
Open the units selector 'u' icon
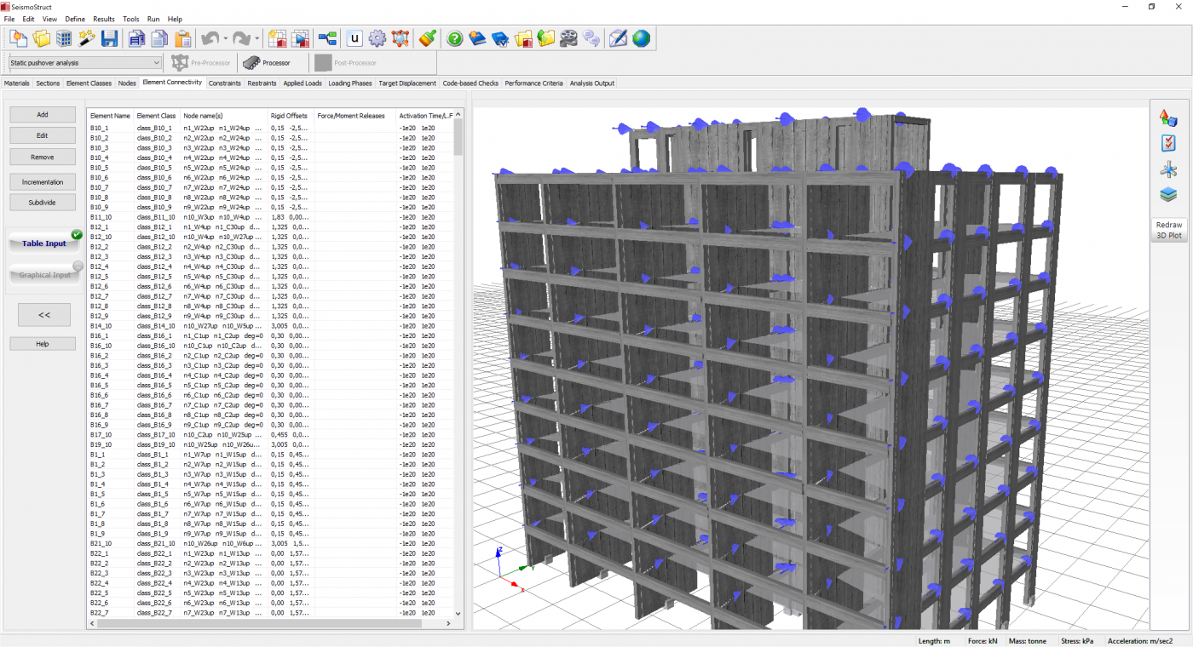(x=354, y=38)
